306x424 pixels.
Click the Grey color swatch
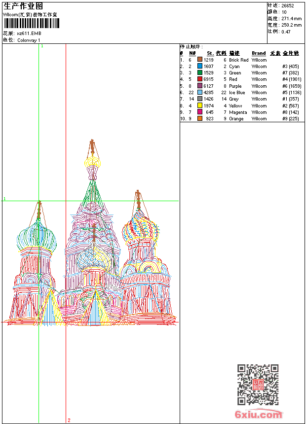pyautogui.click(x=200, y=99)
